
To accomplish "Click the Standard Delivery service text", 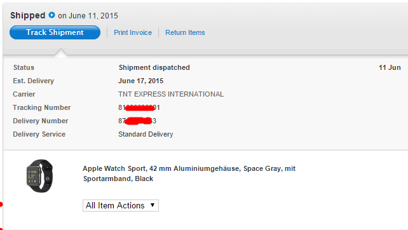I will 146,134.
